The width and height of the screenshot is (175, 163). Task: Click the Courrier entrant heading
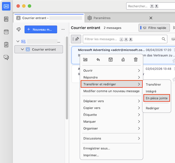(x=86, y=28)
